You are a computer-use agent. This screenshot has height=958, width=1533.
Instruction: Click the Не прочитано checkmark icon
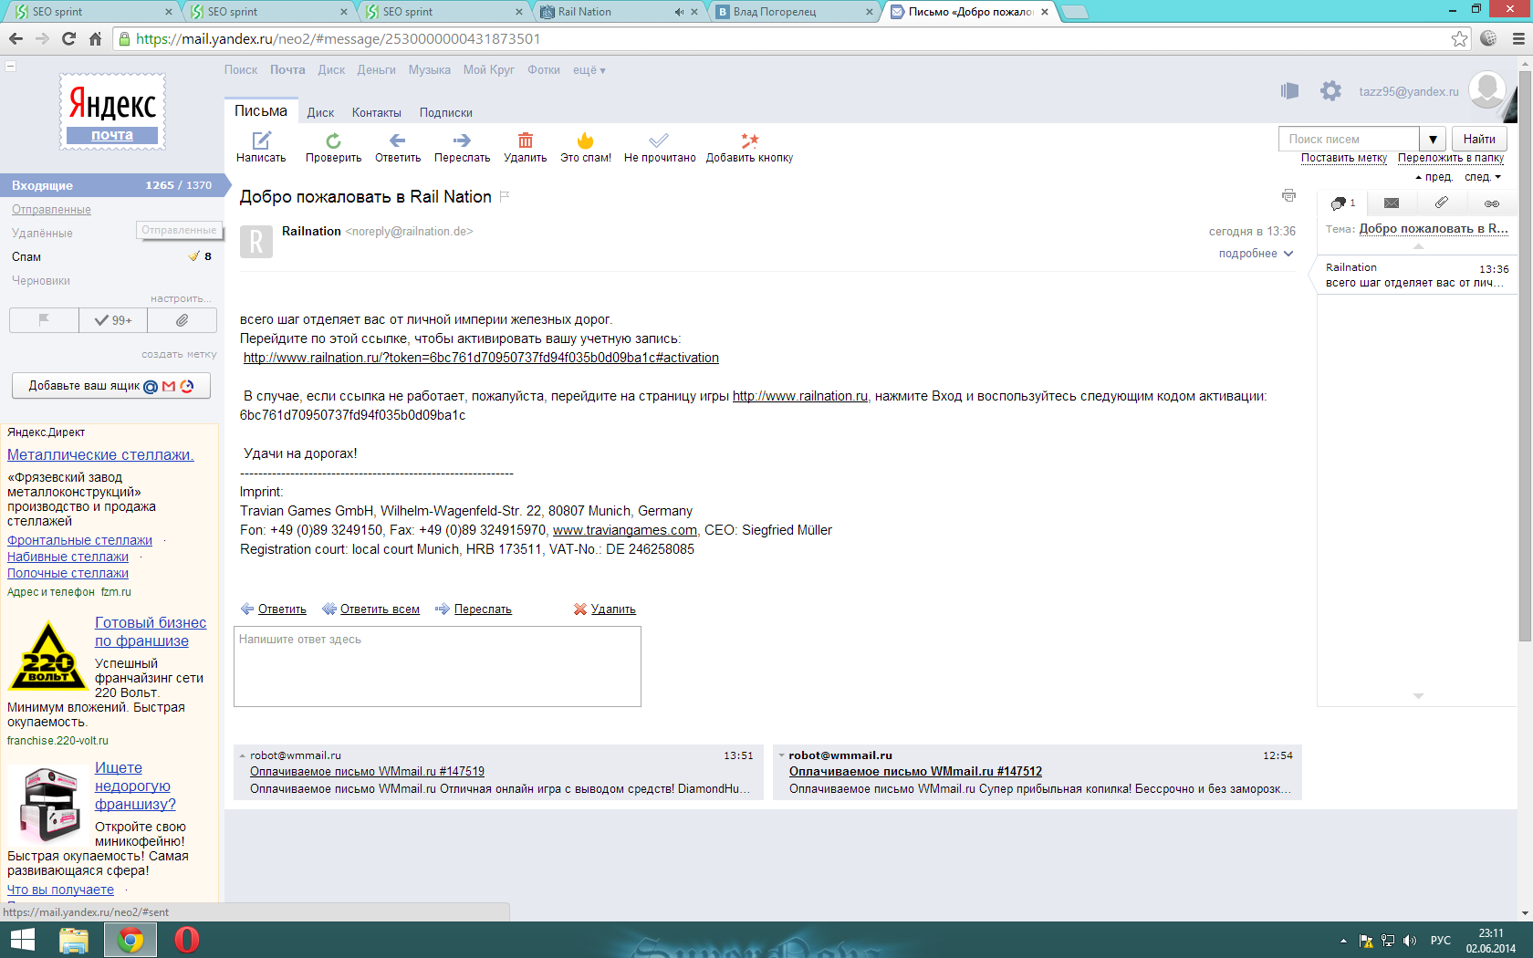pos(659,141)
